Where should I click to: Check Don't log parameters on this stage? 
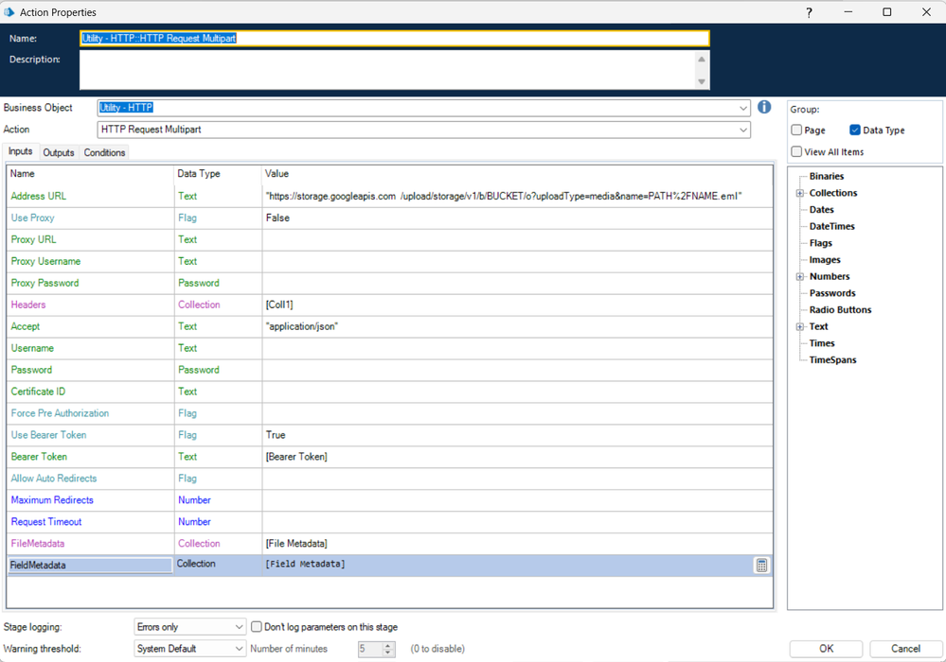[x=257, y=627]
